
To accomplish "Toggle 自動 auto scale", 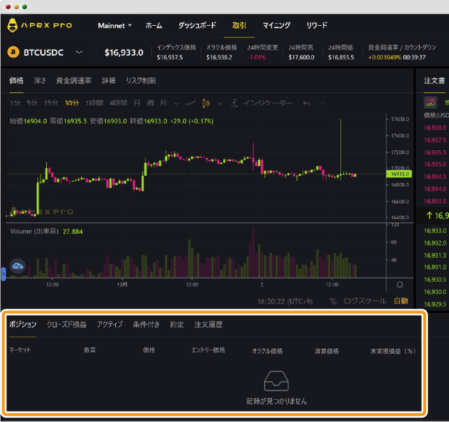I will tap(401, 301).
